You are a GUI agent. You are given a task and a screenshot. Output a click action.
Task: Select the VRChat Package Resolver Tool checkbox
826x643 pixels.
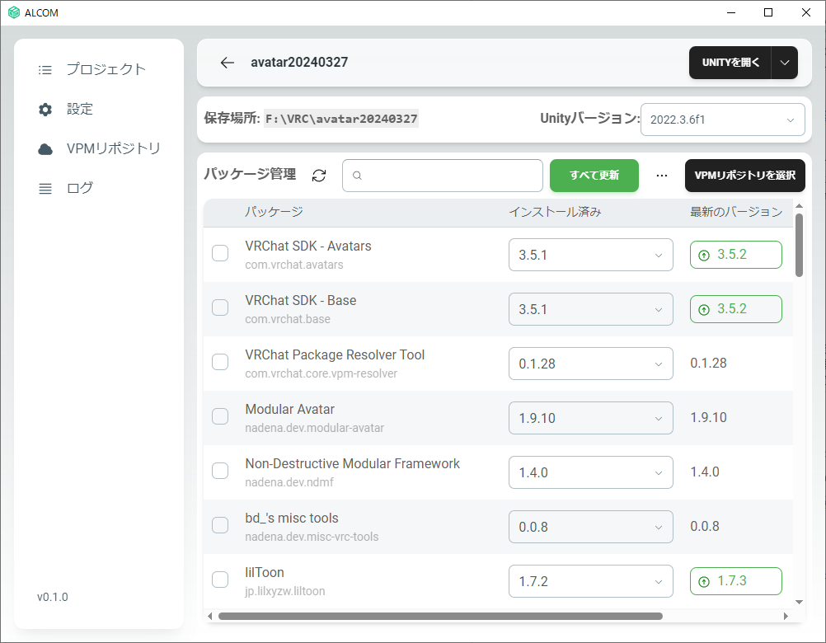pos(220,363)
